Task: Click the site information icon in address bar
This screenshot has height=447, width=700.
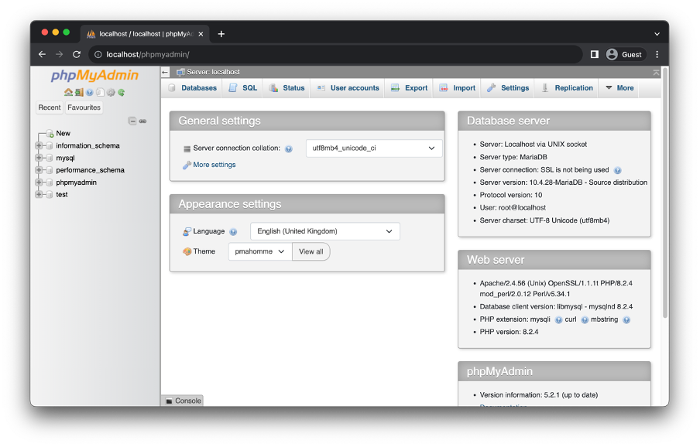Action: 98,54
